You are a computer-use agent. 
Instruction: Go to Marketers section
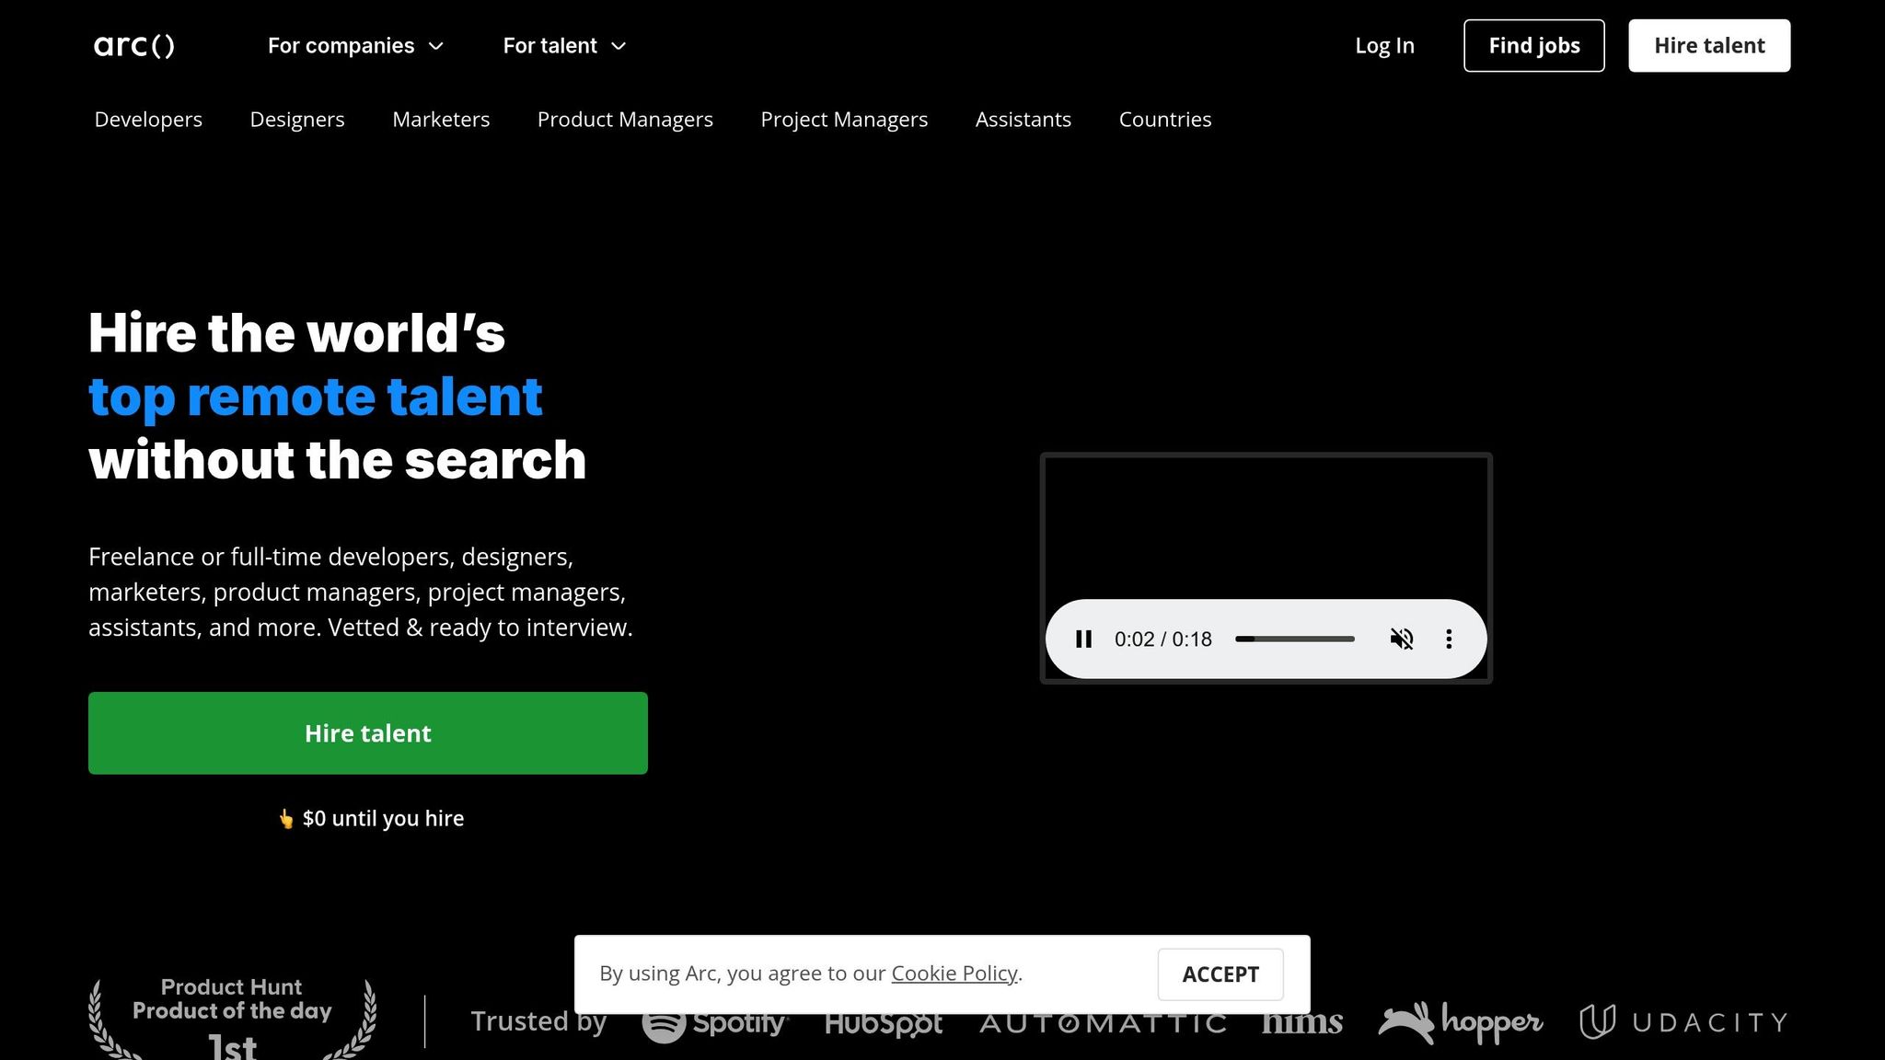(x=441, y=120)
